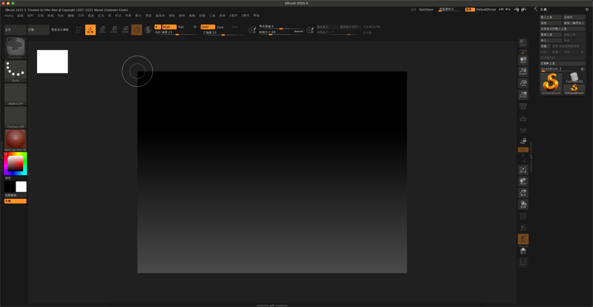Click the padlock local-symmetry icon
Image resolution: width=593 pixels, height=307 pixels.
point(523,141)
